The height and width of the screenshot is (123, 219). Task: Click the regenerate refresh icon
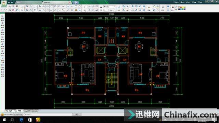pyautogui.click(x=22, y=7)
